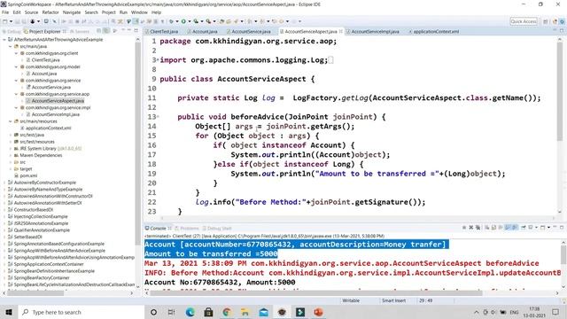Open File Explorer from taskbar
This screenshot has height=319, width=567.
[x=245, y=312]
